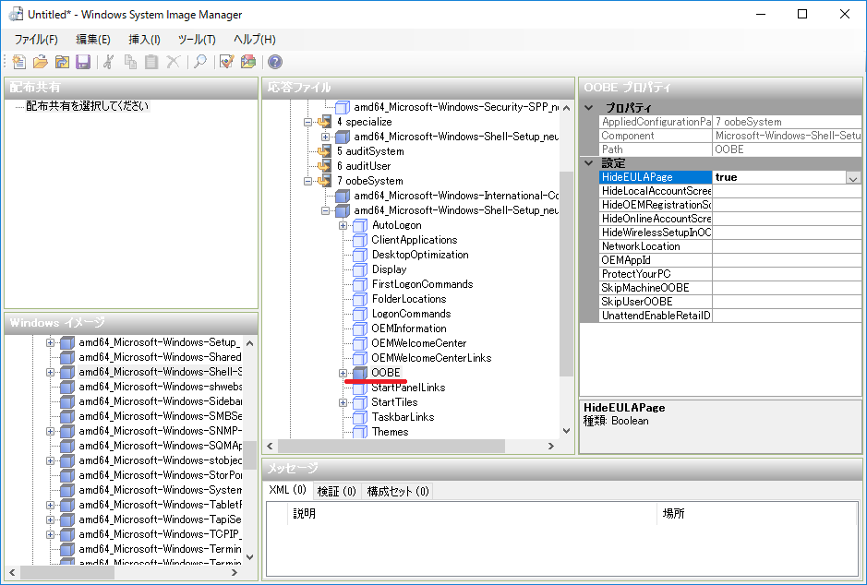Collapse the 4 specialize node
Screen dimensions: 867x585
(x=308, y=122)
